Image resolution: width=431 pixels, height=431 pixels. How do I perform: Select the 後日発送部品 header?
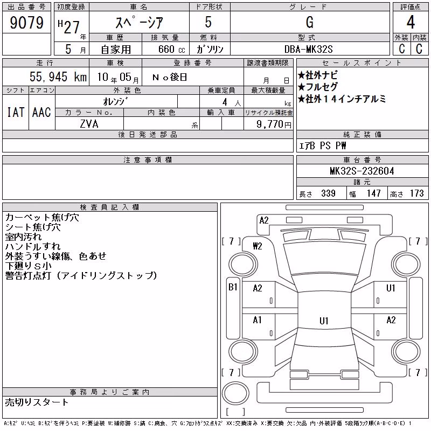148,135
